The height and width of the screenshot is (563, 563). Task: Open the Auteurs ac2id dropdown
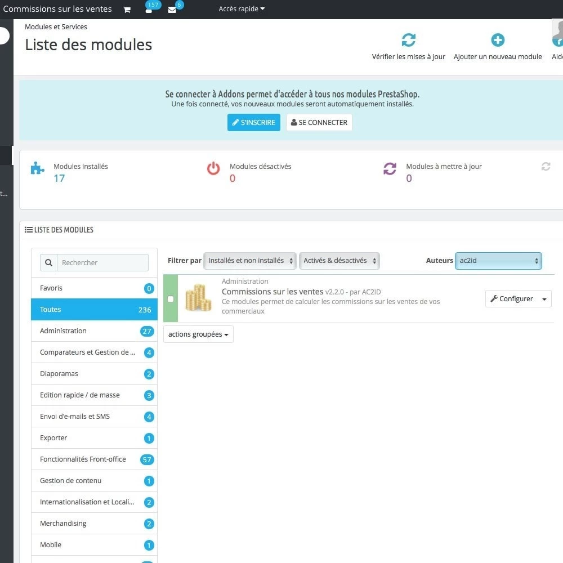(x=498, y=261)
